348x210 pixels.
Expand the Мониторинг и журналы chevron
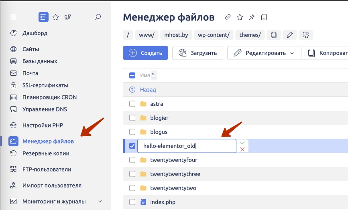pos(100,202)
